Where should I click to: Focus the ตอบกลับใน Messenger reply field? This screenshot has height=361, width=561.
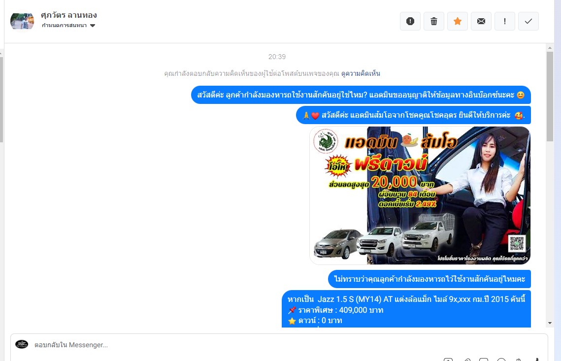click(279, 345)
